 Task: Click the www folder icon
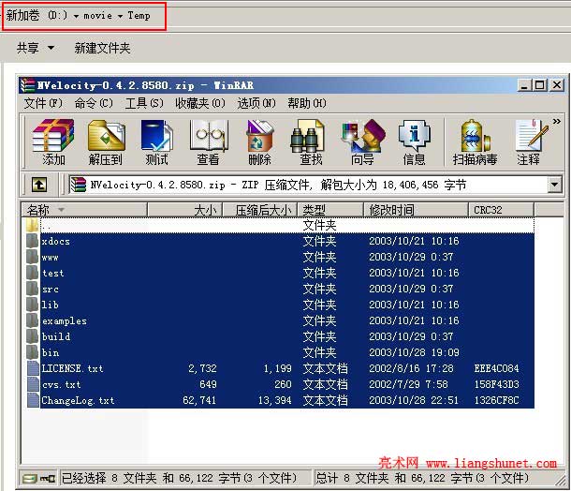[x=33, y=257]
